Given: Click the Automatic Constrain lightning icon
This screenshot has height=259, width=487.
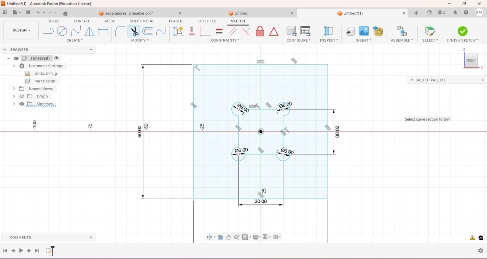Looking at the screenshot, I should point(178,31).
